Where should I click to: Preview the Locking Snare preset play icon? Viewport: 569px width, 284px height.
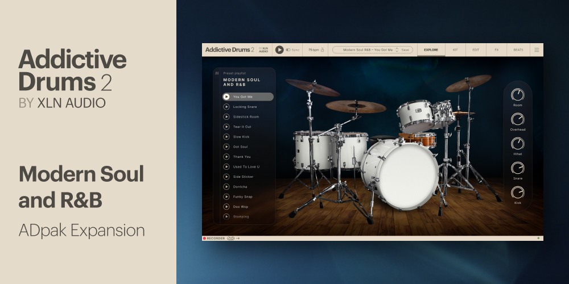[226, 107]
